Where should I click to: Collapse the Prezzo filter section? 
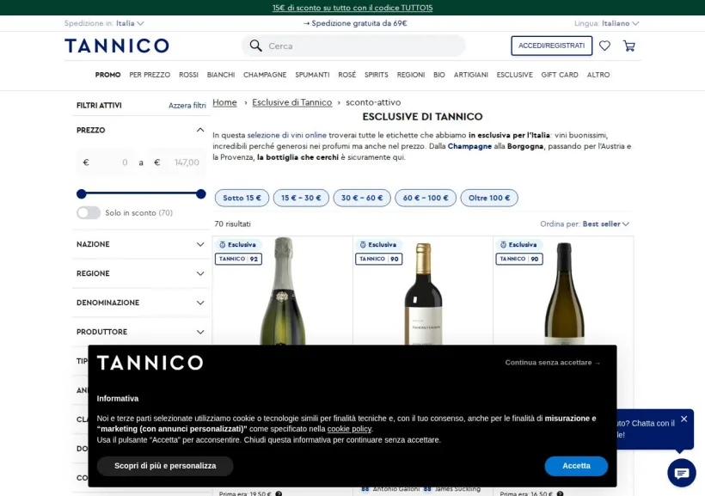click(200, 130)
